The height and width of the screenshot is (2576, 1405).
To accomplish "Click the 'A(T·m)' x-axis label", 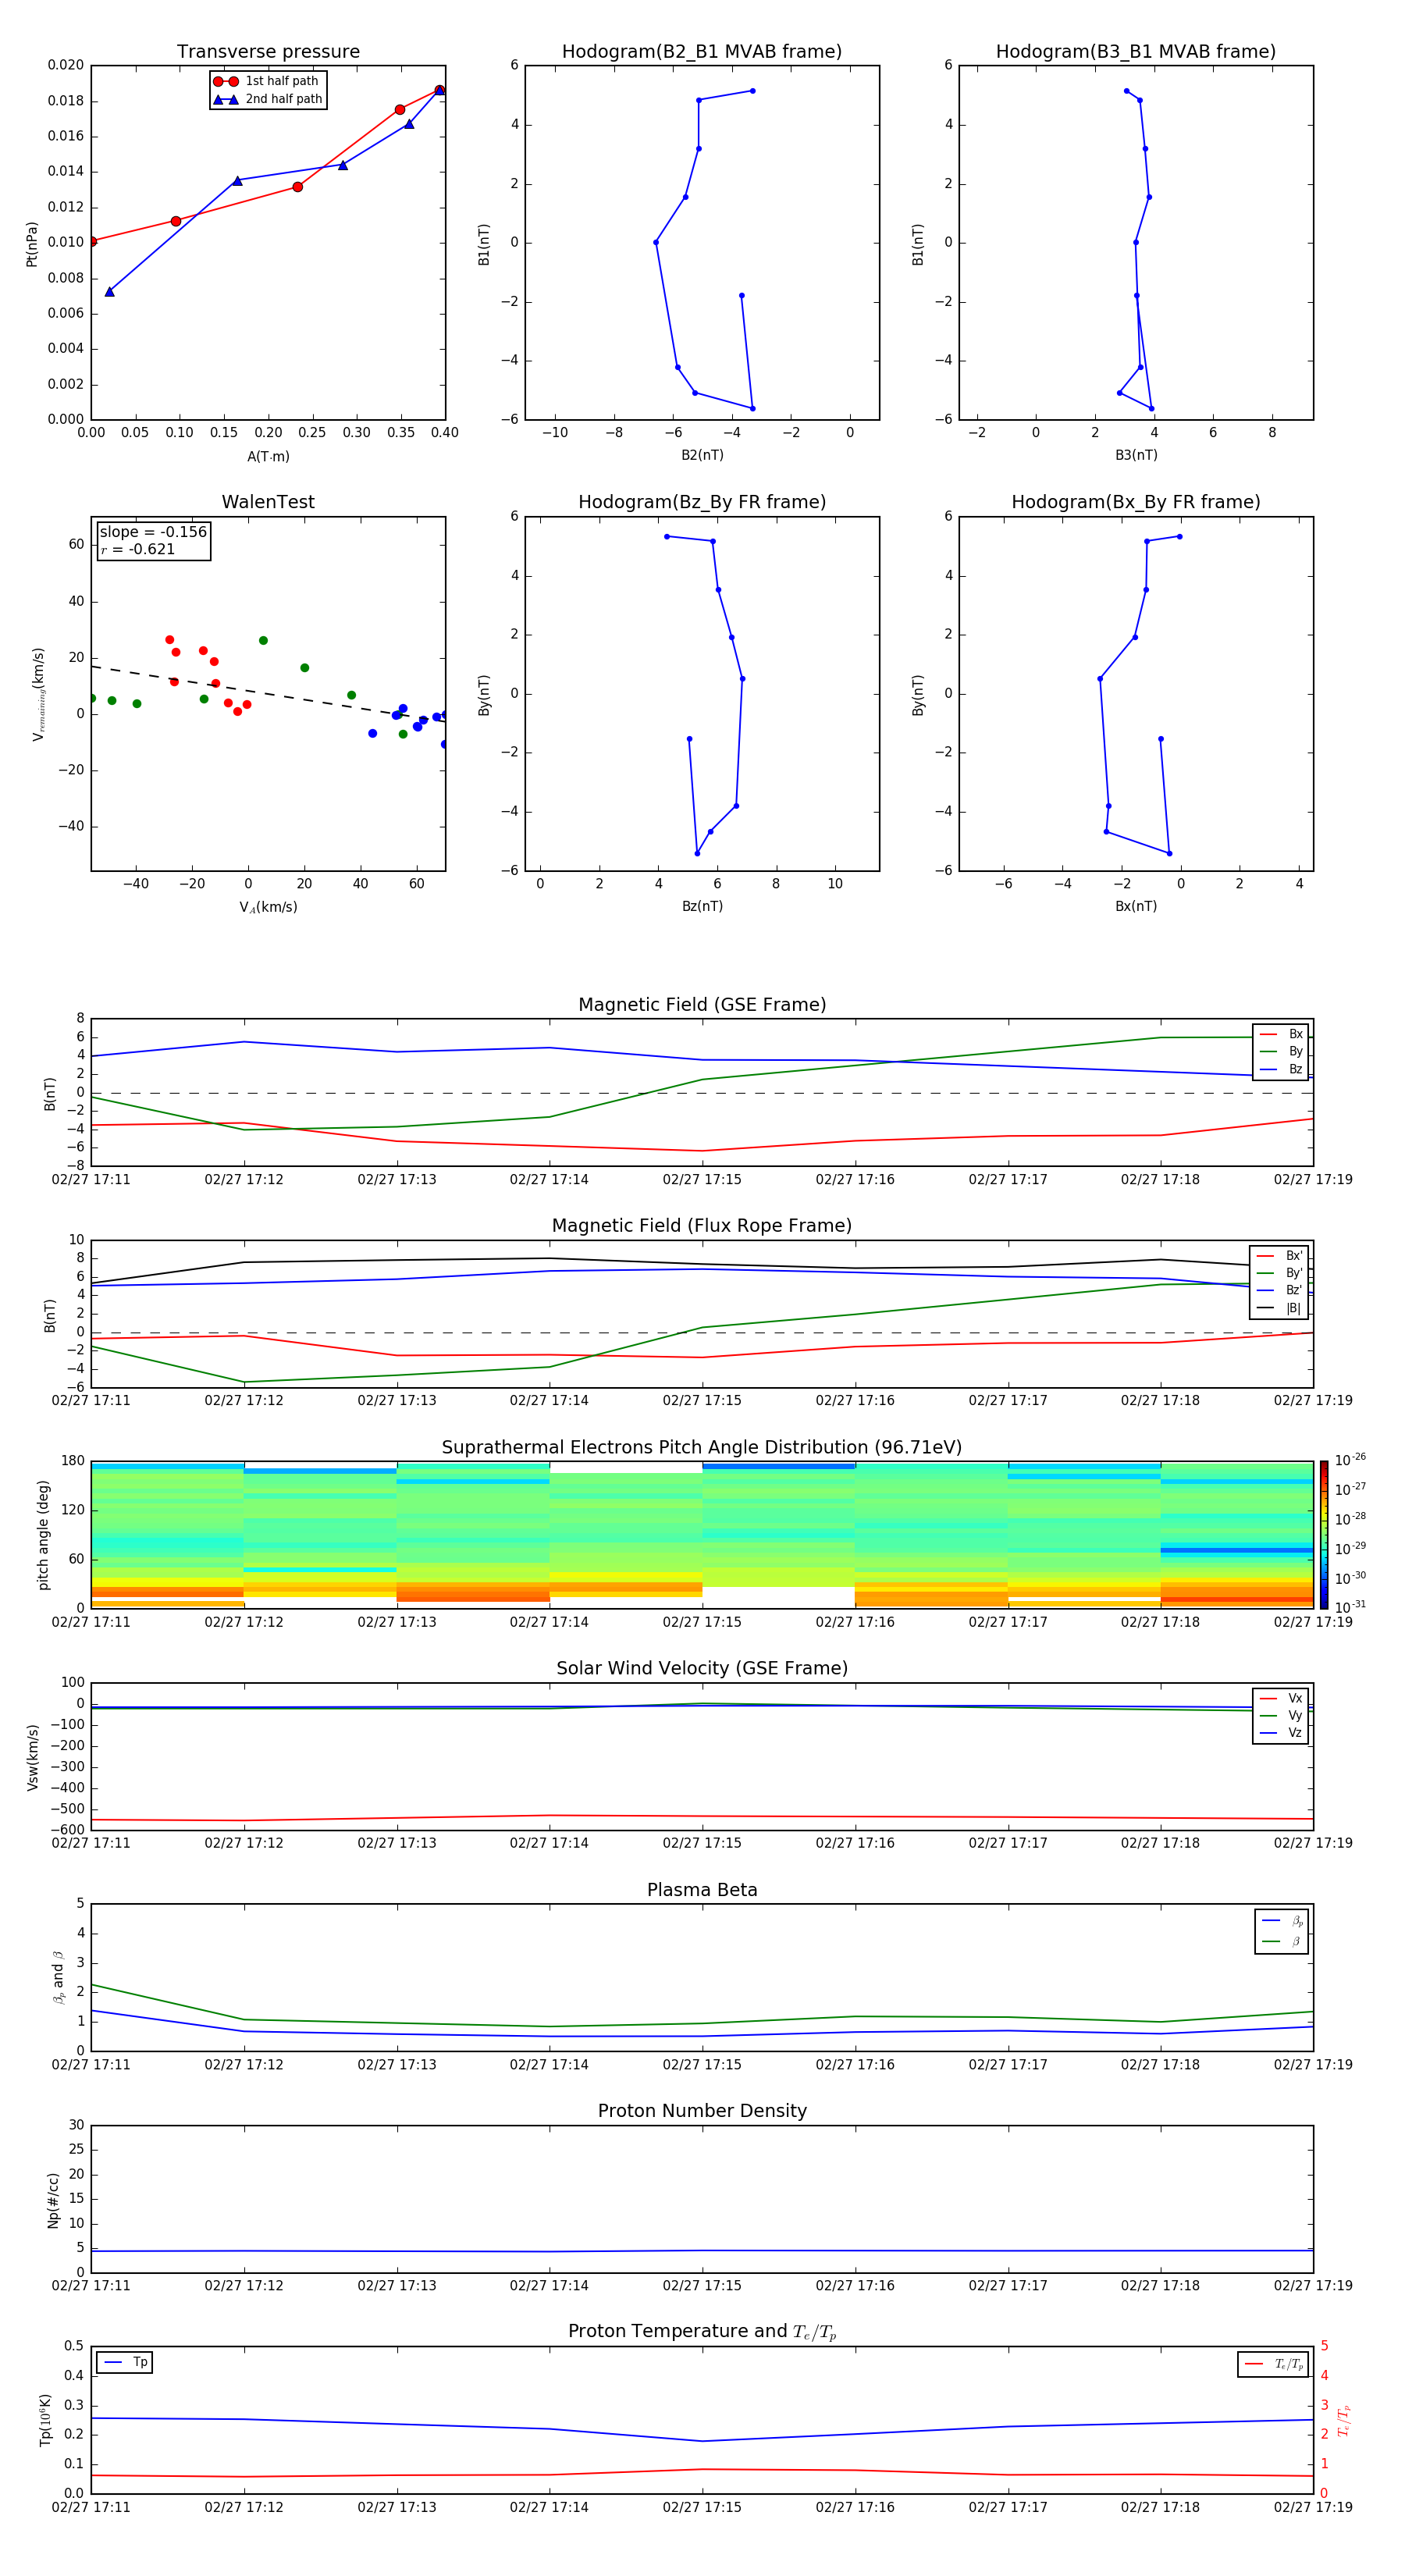I will 268,457.
